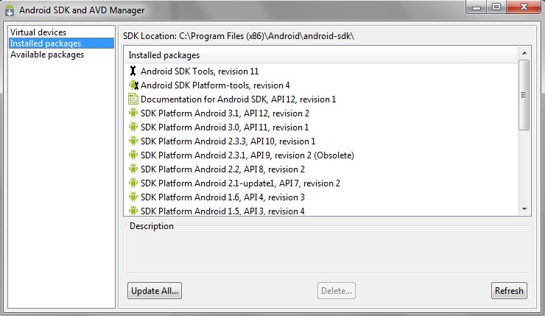
Task: Click the Android icon for SDK Platform Android 2.3.3
Action: click(133, 141)
